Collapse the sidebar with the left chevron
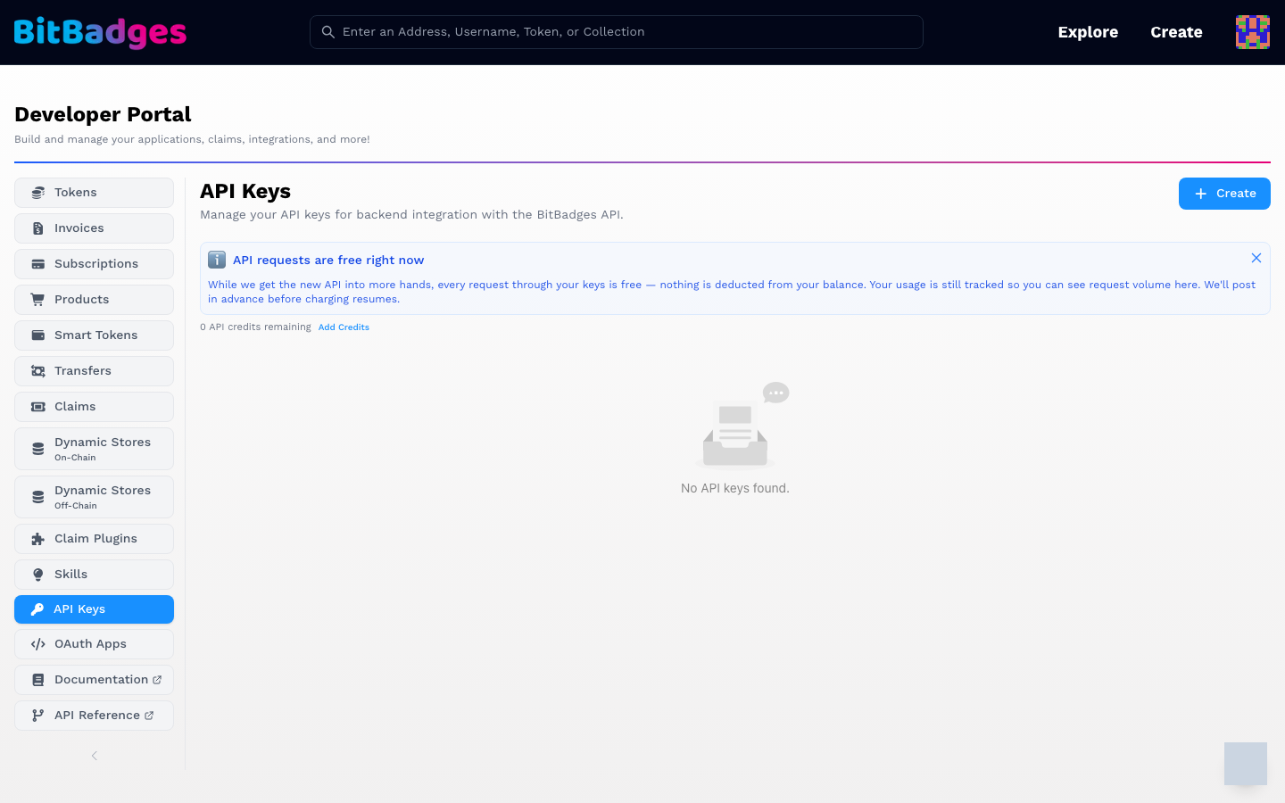The height and width of the screenshot is (803, 1285). click(94, 756)
